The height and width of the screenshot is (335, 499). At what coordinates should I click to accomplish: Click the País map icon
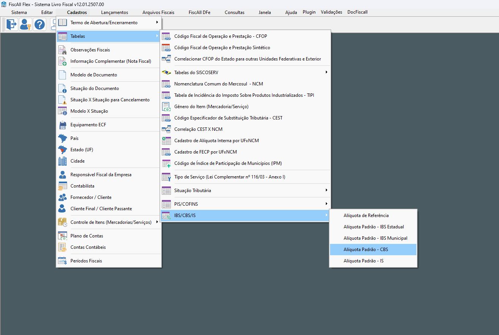[x=63, y=138]
